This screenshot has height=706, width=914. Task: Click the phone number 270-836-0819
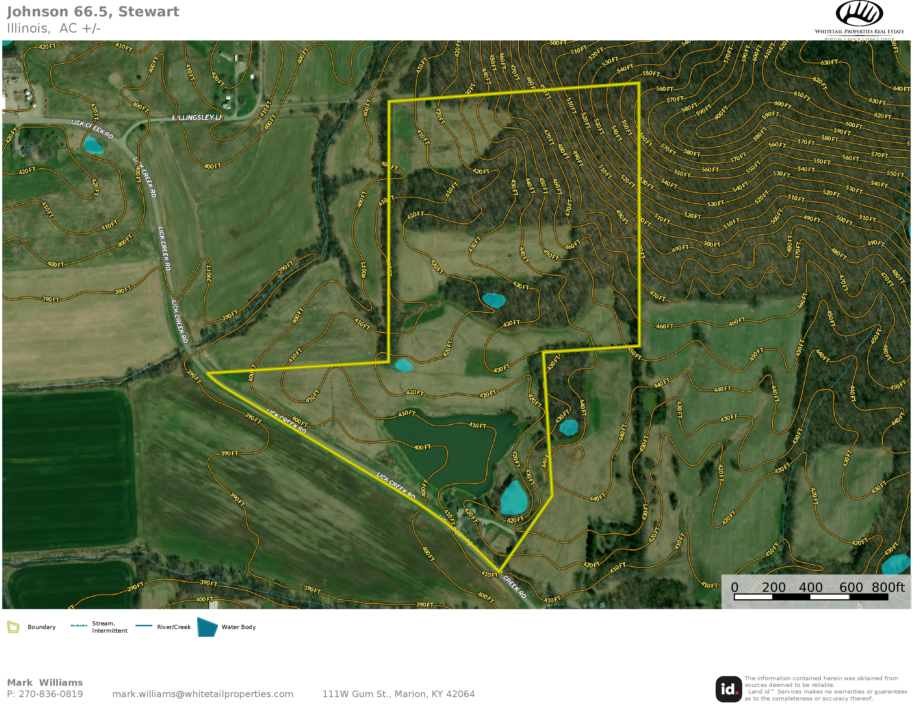coord(51,694)
